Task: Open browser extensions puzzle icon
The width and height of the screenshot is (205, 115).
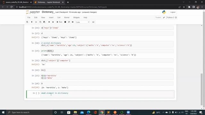Action: tap(189, 7)
